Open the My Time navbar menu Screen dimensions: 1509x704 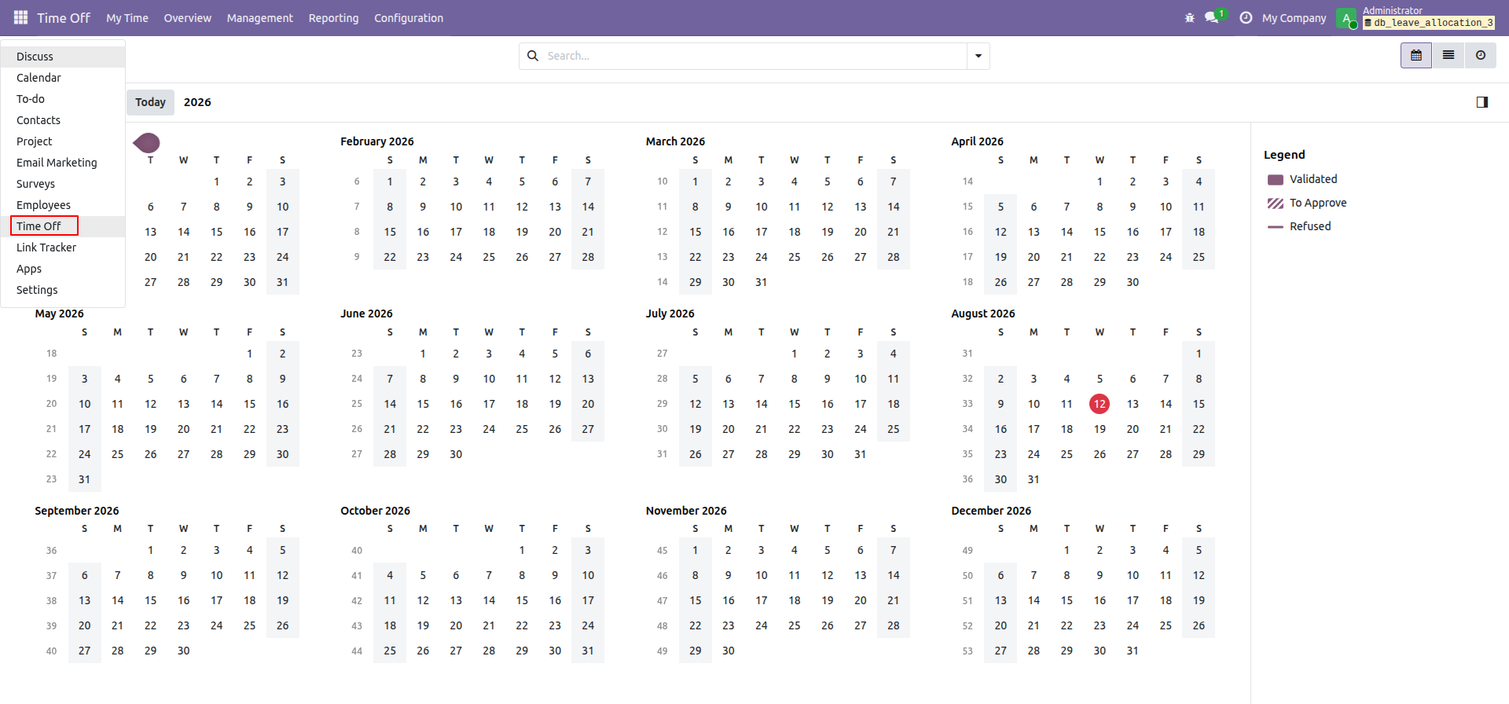click(x=127, y=18)
